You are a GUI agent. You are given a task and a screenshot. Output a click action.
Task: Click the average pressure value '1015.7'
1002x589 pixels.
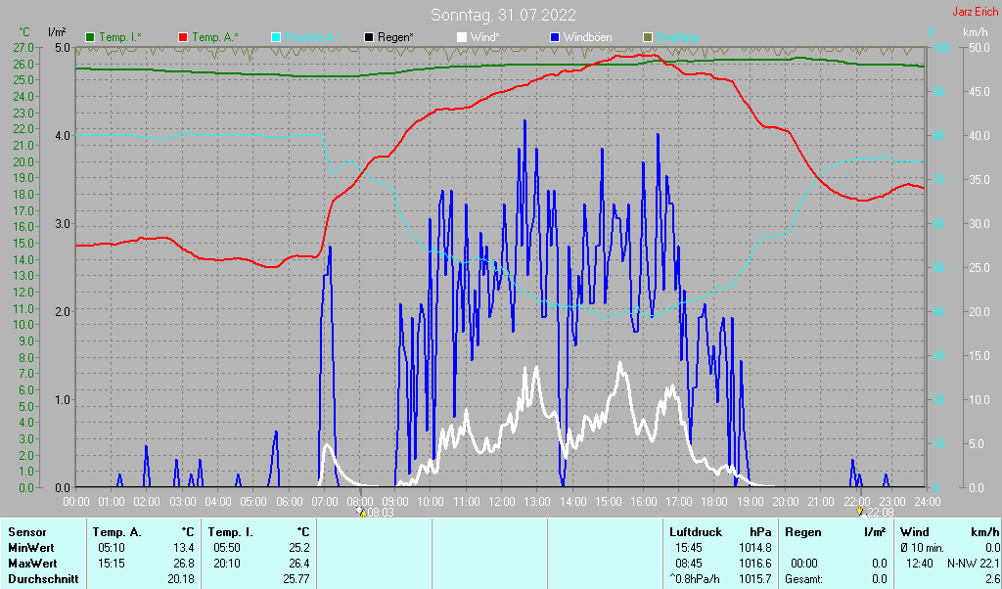pos(755,579)
